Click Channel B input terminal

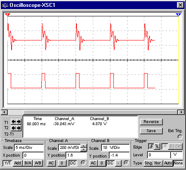[x=126, y=163]
